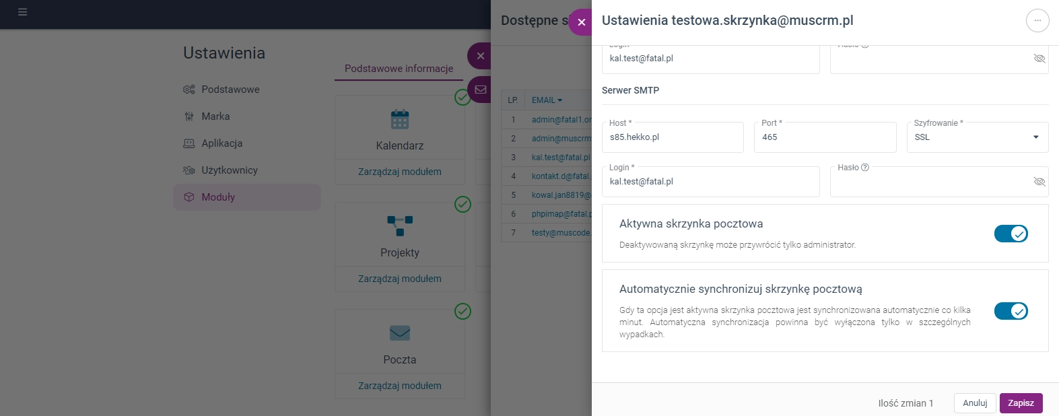Toggle Aktywna skrzynka pocztowa switch

(1011, 234)
